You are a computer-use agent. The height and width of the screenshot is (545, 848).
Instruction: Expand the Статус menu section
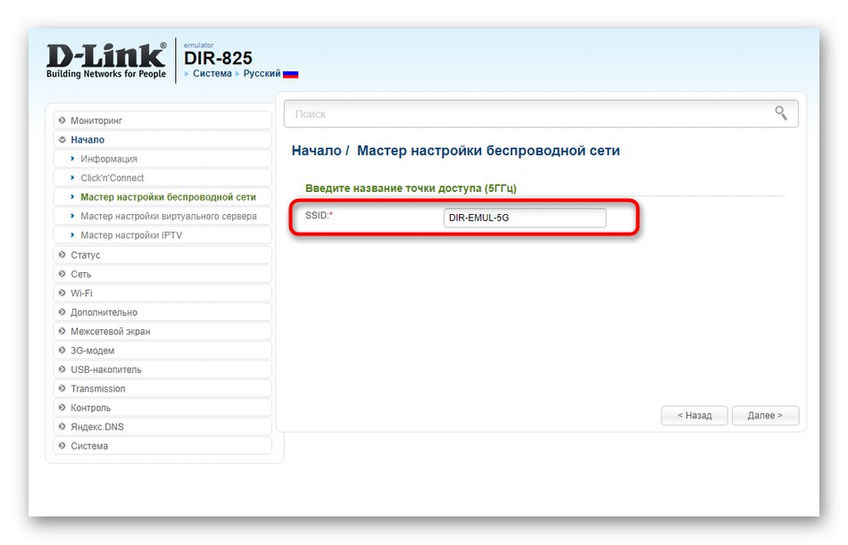tap(162, 255)
